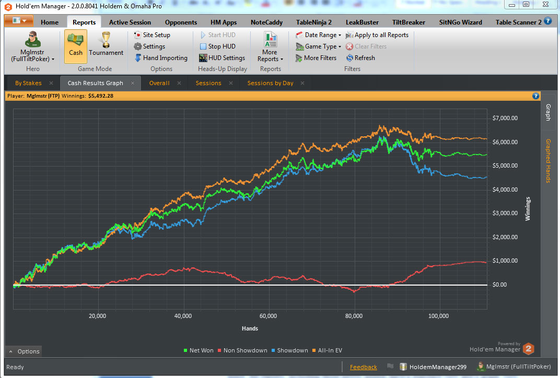This screenshot has width=560, height=378.
Task: Click the 100,000 hands axis label
Action: pos(439,316)
